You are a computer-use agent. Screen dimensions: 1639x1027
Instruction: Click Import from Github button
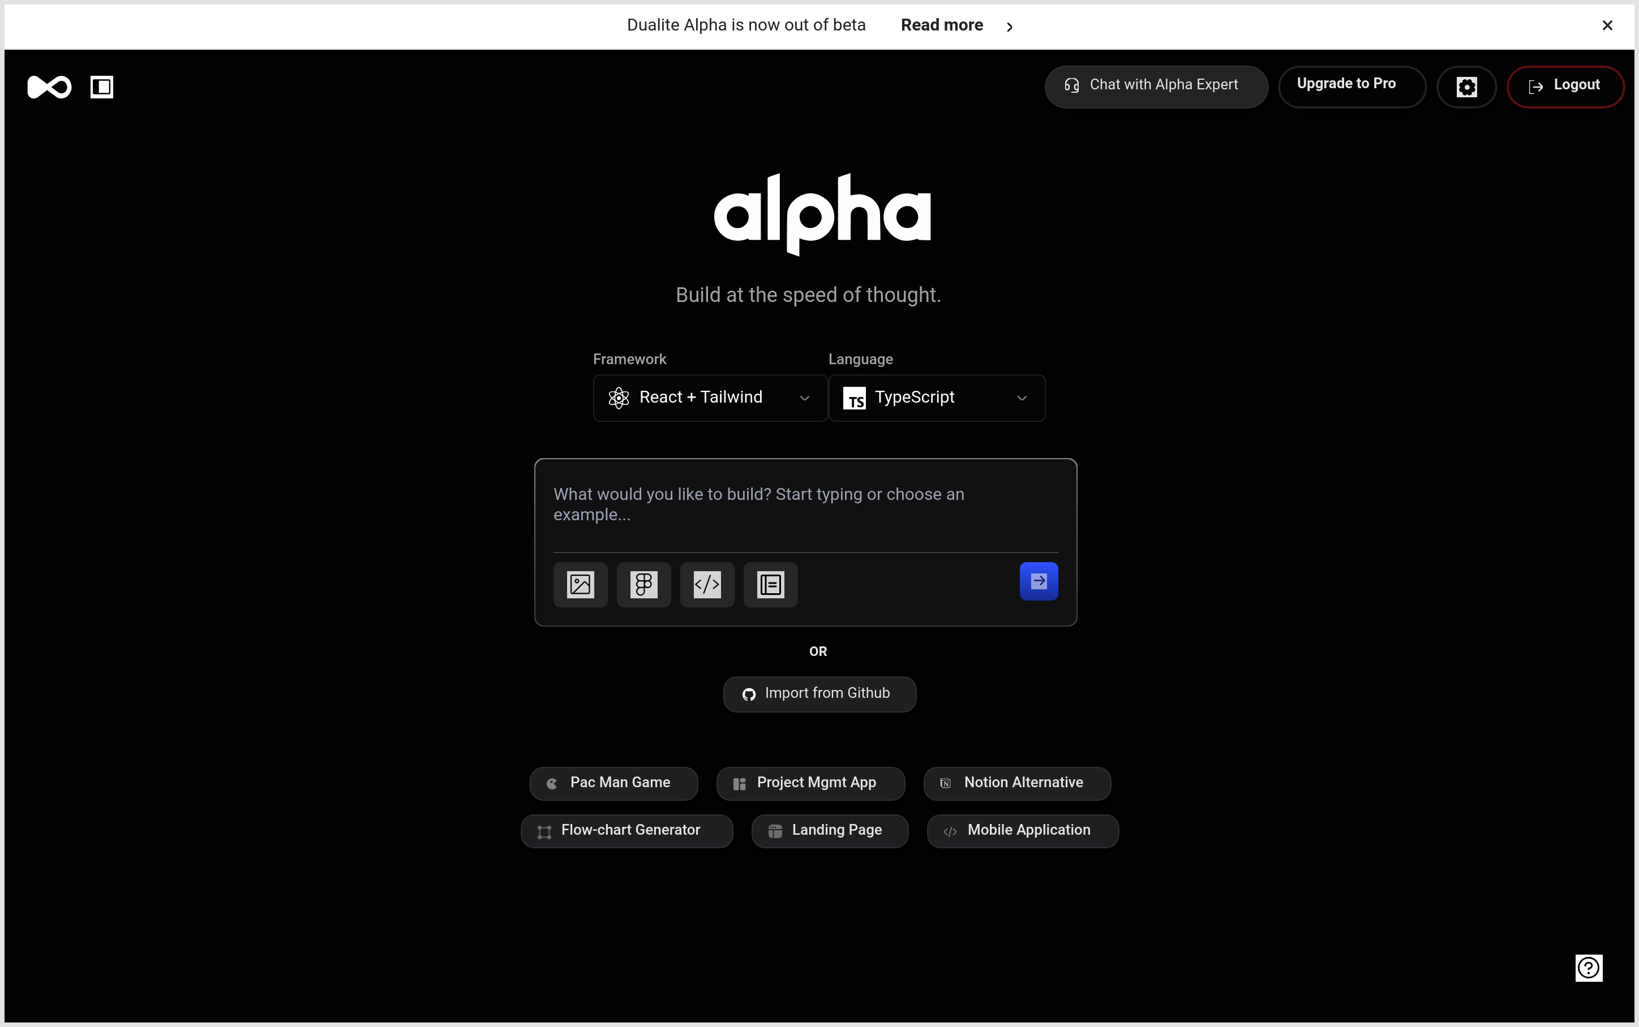click(x=819, y=693)
